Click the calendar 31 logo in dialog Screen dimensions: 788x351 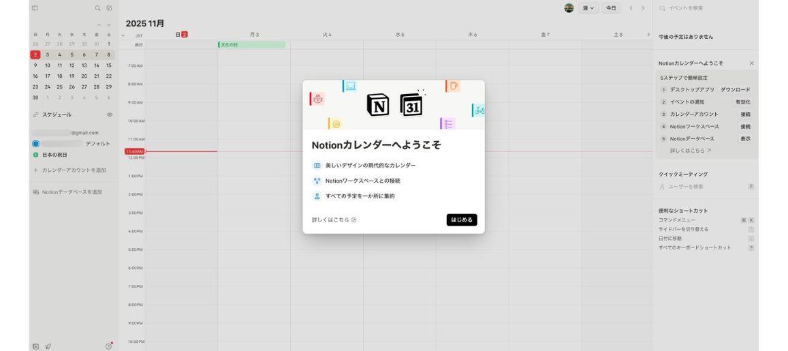click(411, 105)
